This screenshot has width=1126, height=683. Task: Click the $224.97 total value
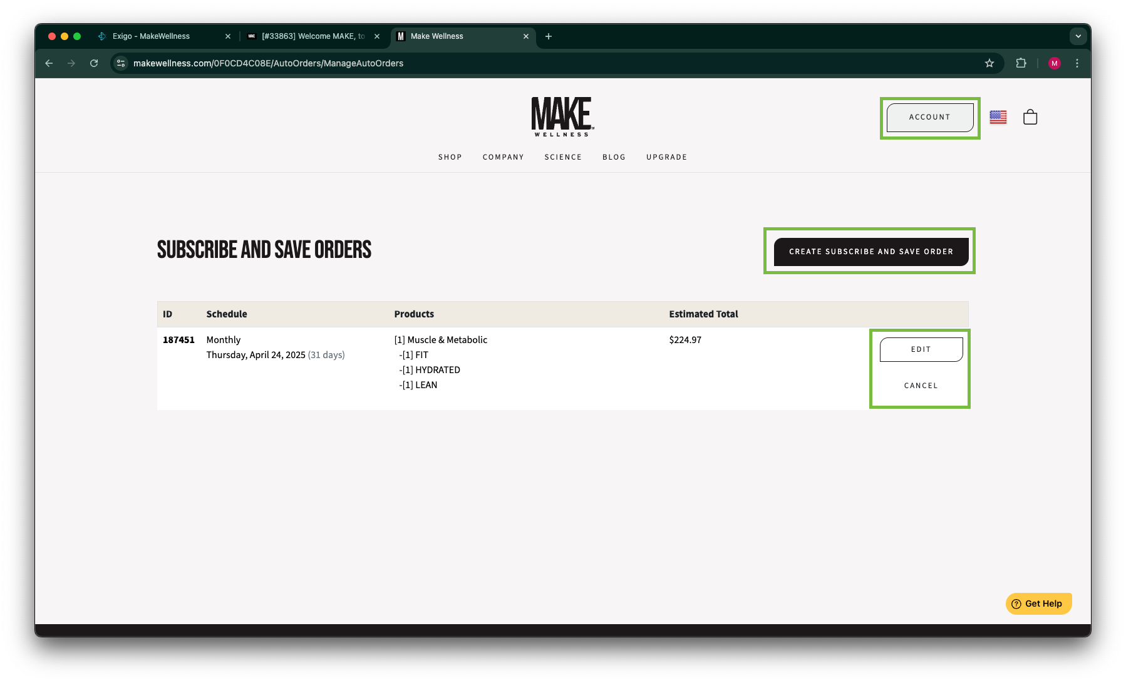[685, 340]
